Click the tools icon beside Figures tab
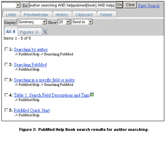 coord(45,32)
